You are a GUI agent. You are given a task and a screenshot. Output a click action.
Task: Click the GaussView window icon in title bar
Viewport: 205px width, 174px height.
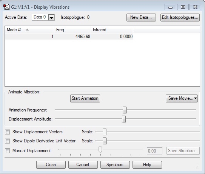6,7
